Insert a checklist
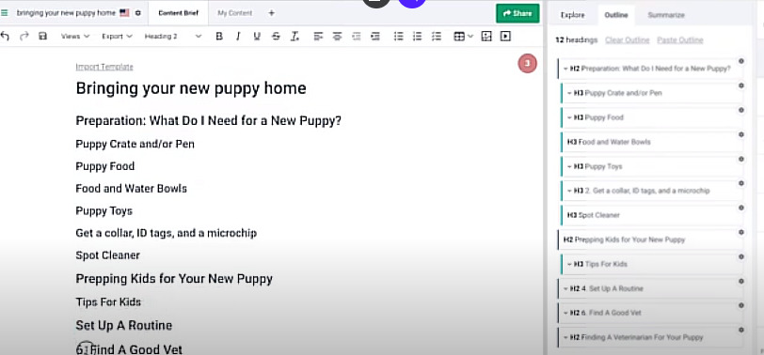Image resolution: width=764 pixels, height=355 pixels. coord(436,36)
